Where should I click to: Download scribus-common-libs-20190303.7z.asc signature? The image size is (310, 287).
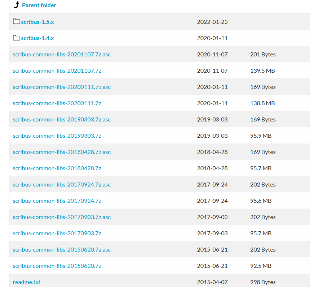click(62, 120)
